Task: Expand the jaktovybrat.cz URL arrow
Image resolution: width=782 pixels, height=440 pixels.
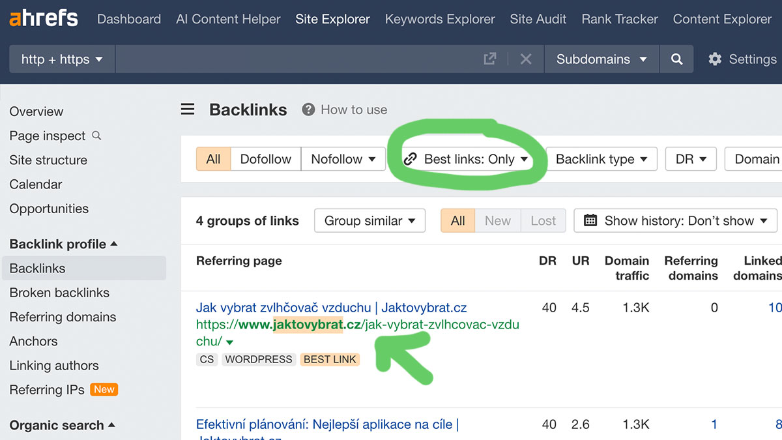Action: pyautogui.click(x=230, y=342)
